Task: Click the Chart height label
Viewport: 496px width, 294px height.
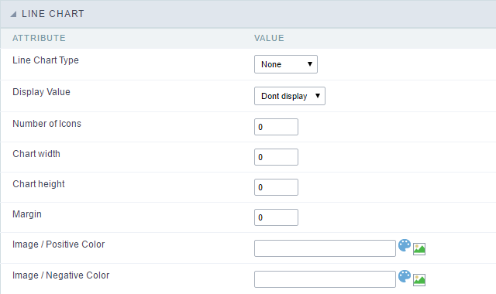Action: click(x=39, y=184)
